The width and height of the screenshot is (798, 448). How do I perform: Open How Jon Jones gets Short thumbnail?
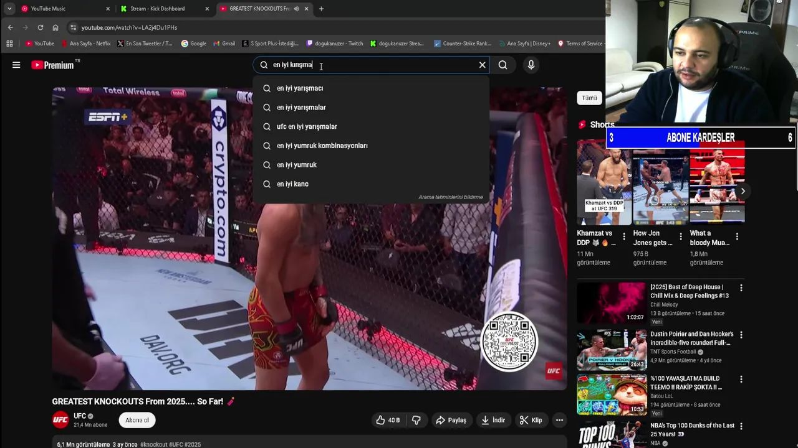point(661,182)
